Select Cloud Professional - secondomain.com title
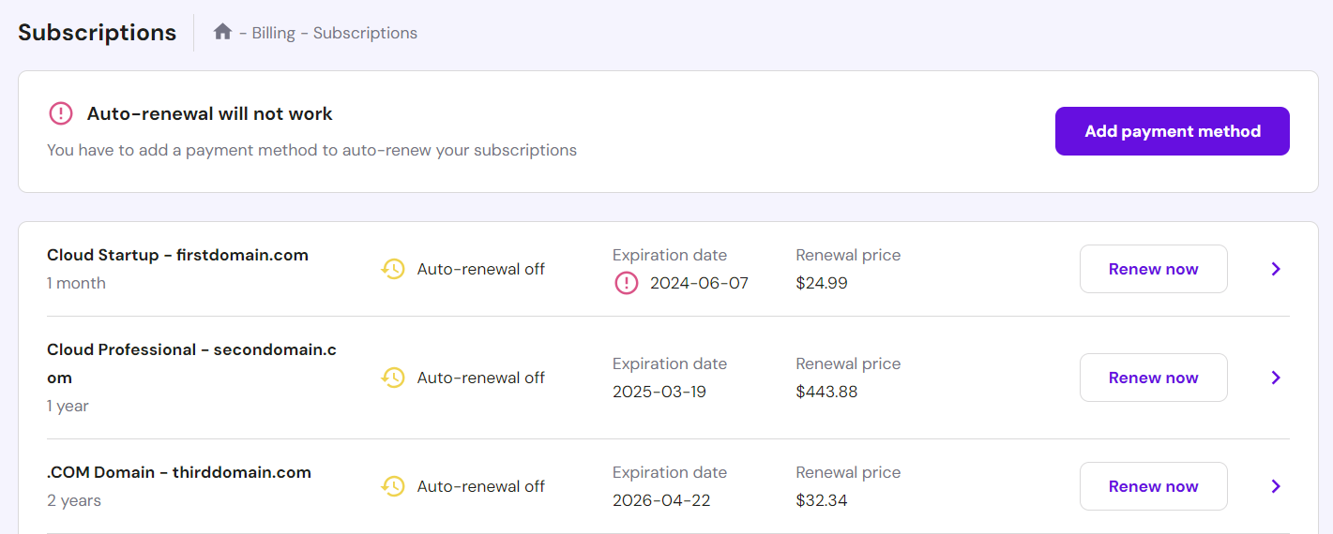 coord(191,350)
